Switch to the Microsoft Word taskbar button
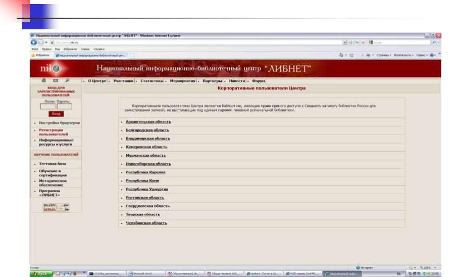Viewport: 453px width, 277px height. click(145, 273)
